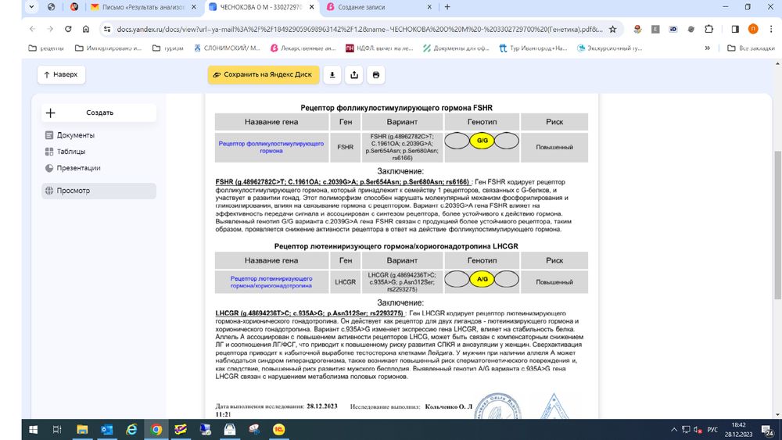Switch to the Создание записи tab
Screen dimensions: 782x440
click(x=379, y=7)
